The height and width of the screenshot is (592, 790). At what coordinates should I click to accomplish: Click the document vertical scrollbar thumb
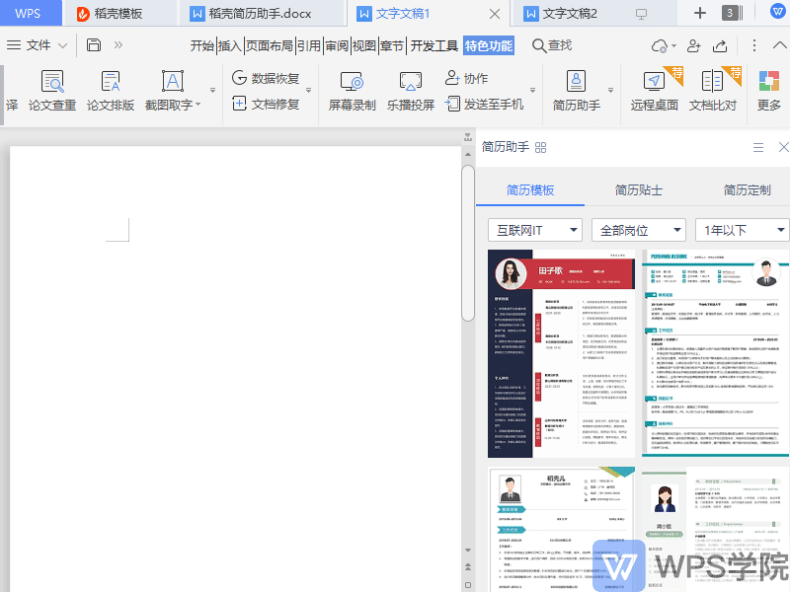tap(467, 243)
